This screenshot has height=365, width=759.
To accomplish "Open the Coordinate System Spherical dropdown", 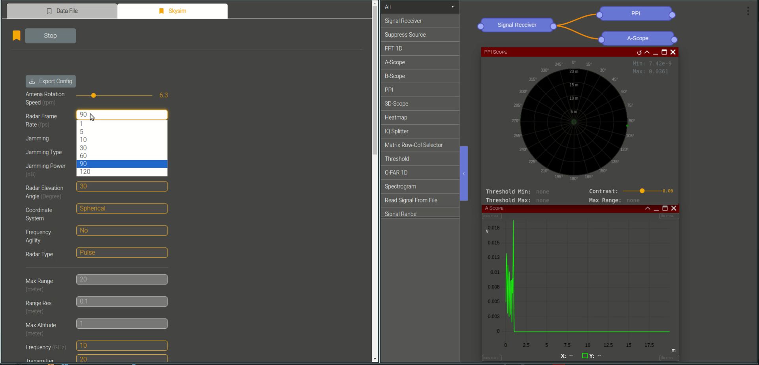I will pos(122,208).
